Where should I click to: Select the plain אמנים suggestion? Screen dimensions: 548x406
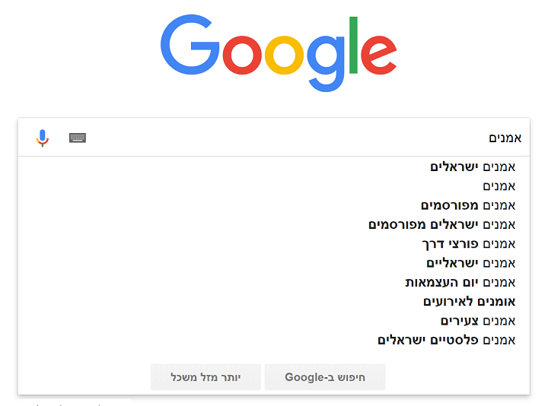pyautogui.click(x=274, y=186)
